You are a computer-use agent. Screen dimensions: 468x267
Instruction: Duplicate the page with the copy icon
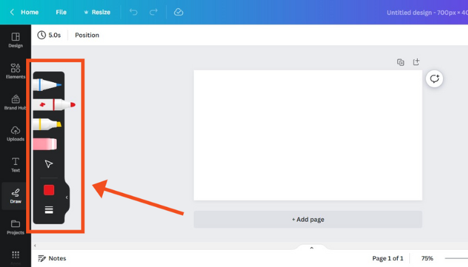tap(400, 62)
